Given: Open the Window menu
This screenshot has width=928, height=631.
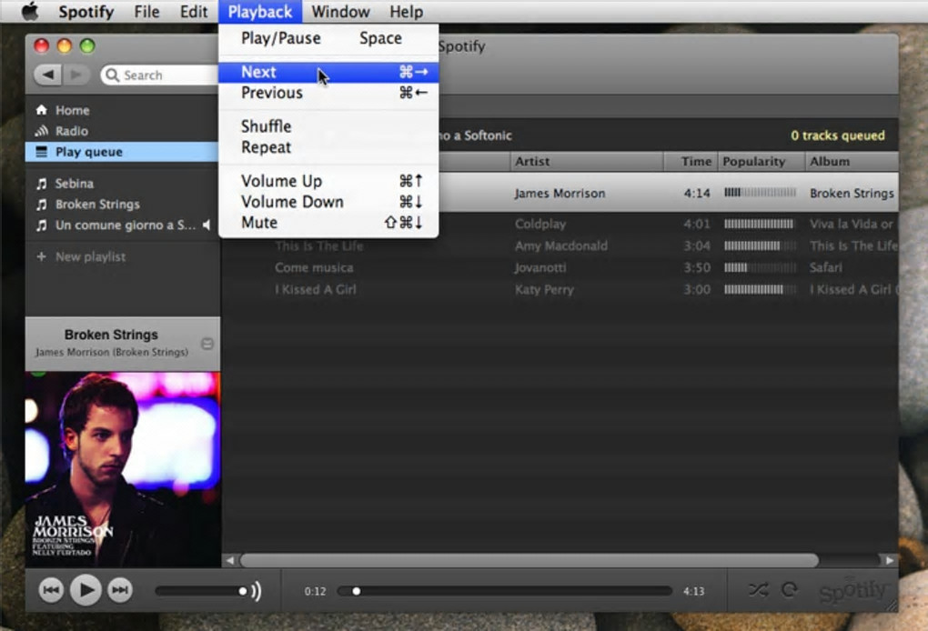Looking at the screenshot, I should (340, 12).
